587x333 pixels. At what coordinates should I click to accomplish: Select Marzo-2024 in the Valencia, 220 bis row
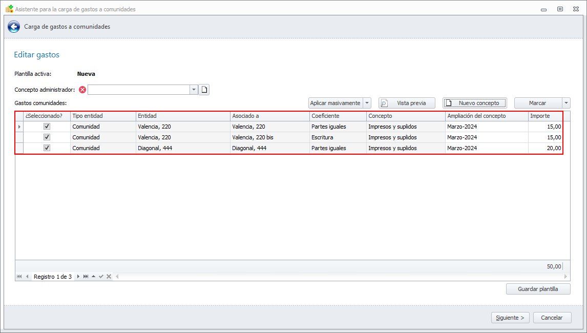[x=487, y=137]
